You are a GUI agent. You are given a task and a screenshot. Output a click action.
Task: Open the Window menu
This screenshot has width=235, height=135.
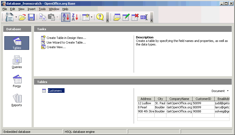coord(54,9)
